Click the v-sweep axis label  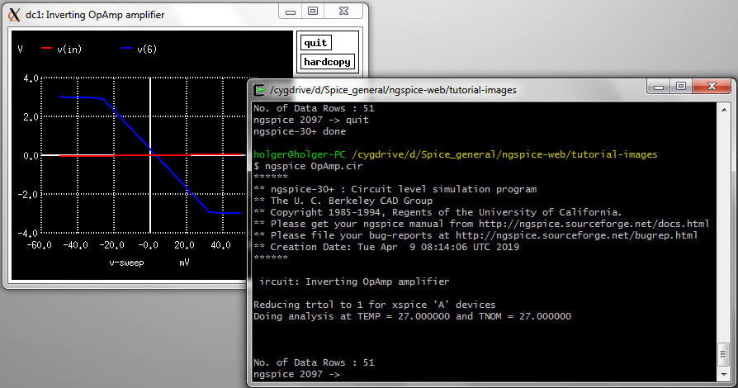[128, 263]
